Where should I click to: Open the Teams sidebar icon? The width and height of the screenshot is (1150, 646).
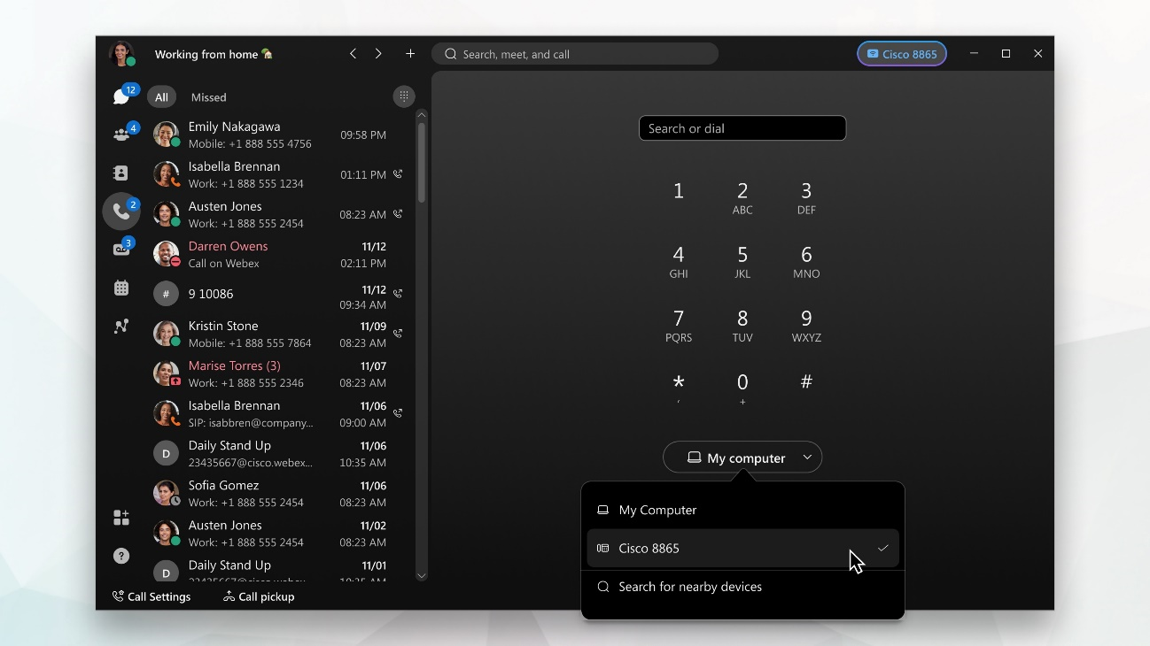(121, 135)
